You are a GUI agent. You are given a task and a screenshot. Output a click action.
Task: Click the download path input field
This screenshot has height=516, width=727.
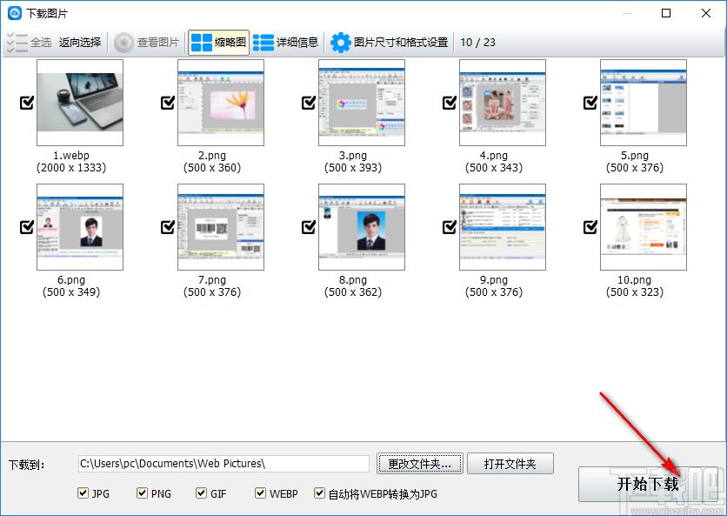pyautogui.click(x=223, y=464)
